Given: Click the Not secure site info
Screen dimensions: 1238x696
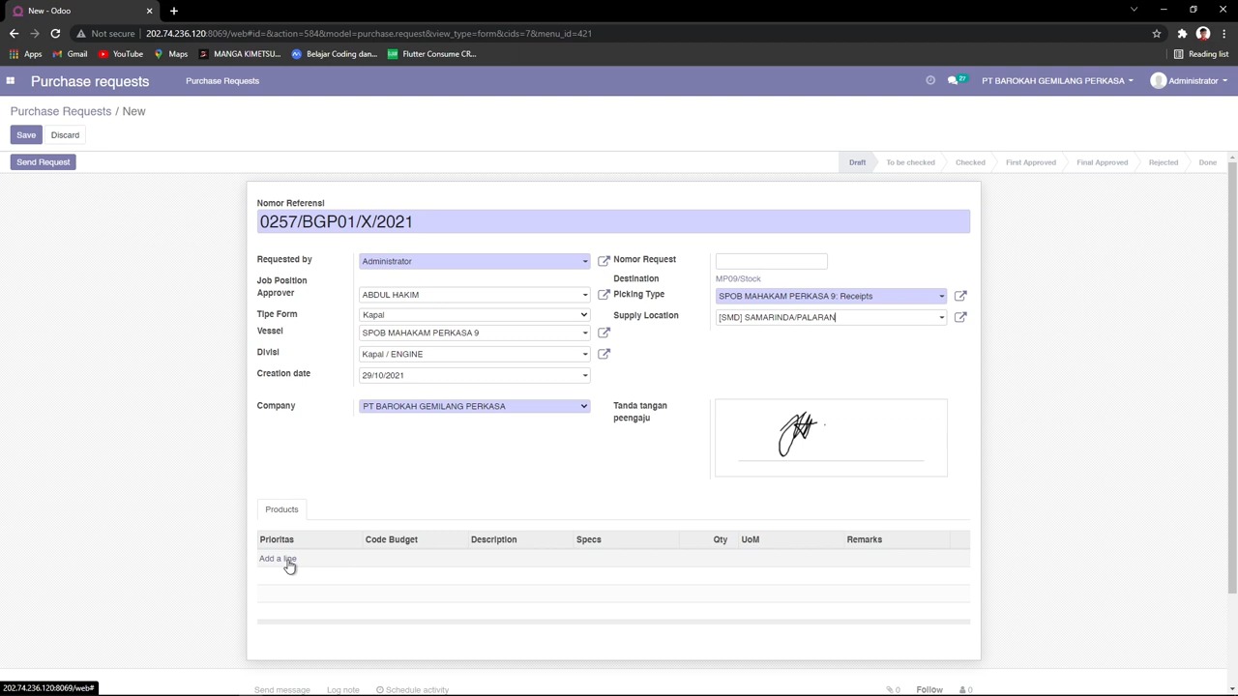Looking at the screenshot, I should [106, 34].
